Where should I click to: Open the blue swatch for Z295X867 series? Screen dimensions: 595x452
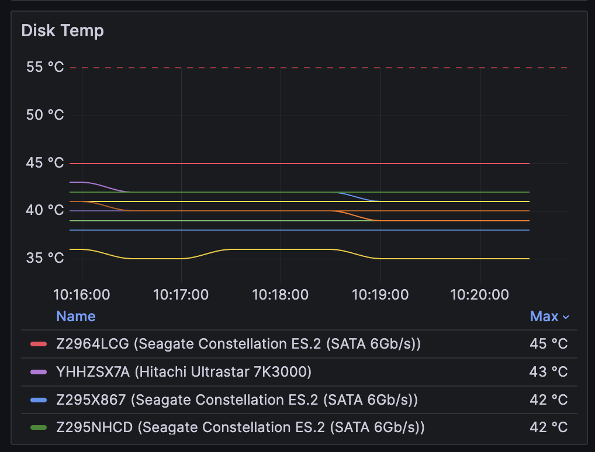pyautogui.click(x=39, y=400)
